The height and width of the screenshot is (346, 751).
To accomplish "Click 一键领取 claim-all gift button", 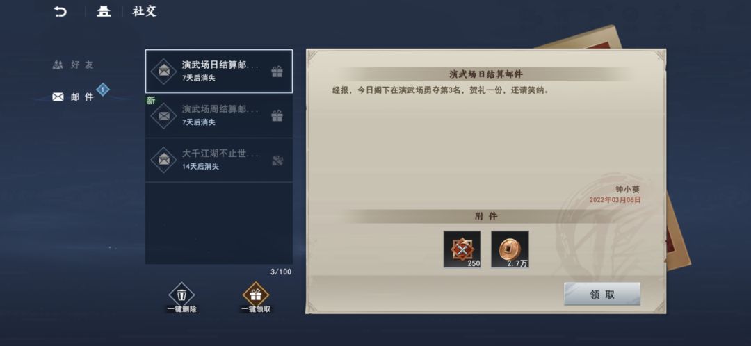I will coord(256,297).
